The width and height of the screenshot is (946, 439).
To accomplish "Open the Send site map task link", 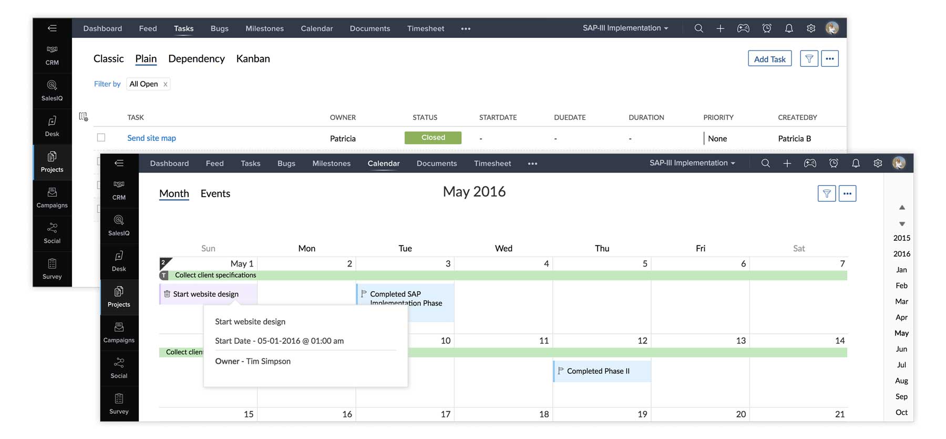I will pos(151,138).
